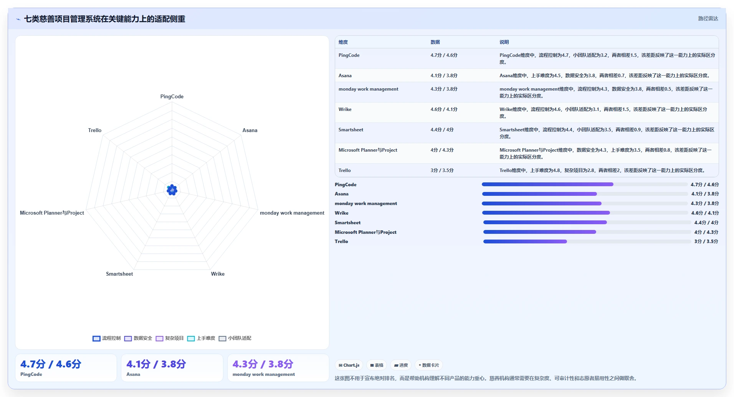Image resolution: width=734 pixels, height=397 pixels.
Task: Select the Smartsheet table row name
Action: 351,130
